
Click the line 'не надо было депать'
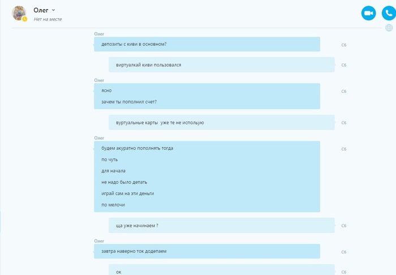pyautogui.click(x=124, y=182)
